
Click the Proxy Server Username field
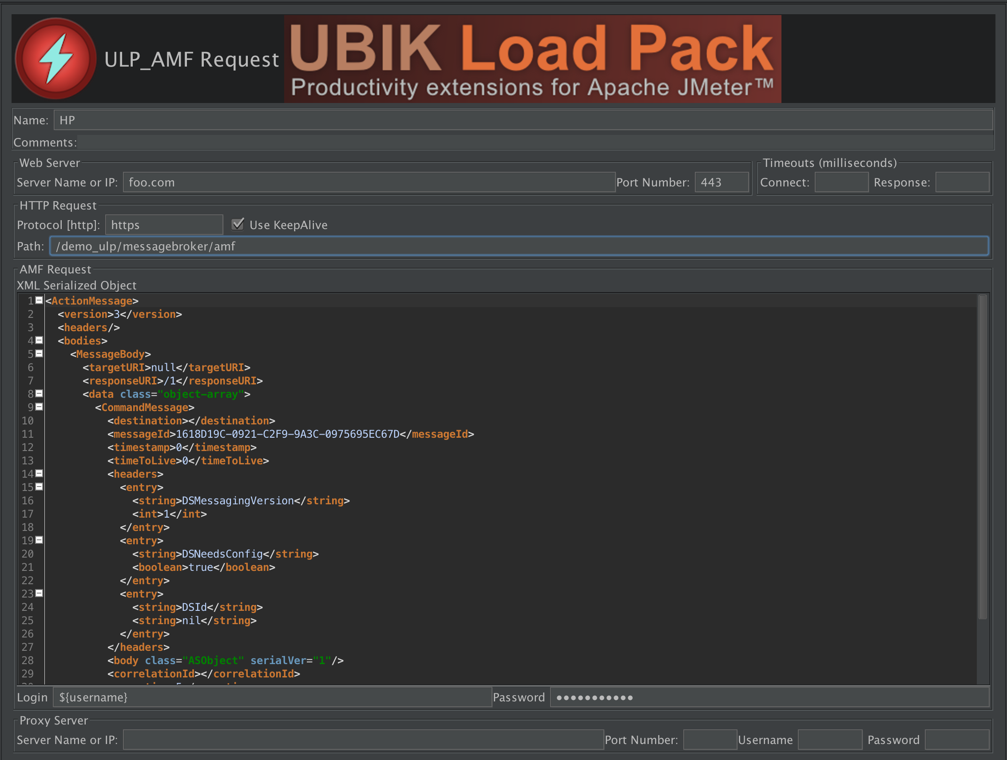tap(830, 740)
